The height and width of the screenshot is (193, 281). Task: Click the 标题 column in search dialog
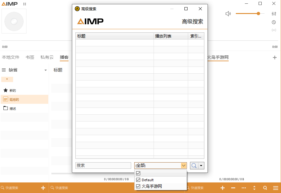click(115, 36)
